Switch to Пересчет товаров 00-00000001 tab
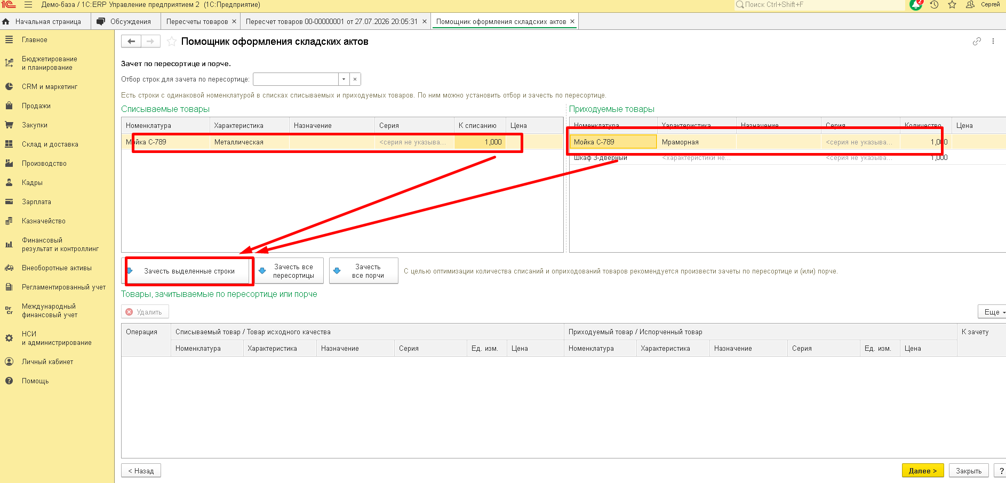The height and width of the screenshot is (483, 1006). click(331, 22)
